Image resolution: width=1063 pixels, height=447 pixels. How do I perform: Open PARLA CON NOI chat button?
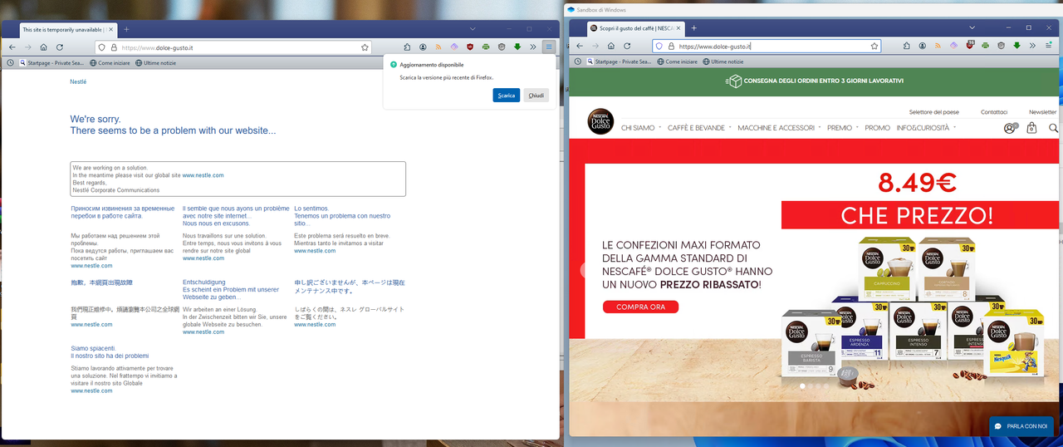(1021, 426)
